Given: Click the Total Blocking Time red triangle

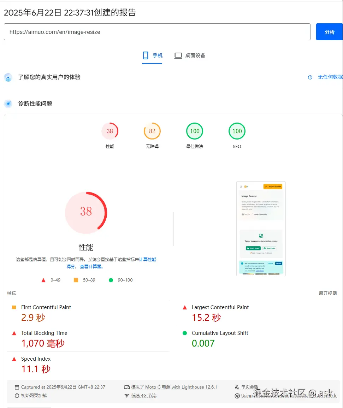Looking at the screenshot, I should tap(14, 333).
